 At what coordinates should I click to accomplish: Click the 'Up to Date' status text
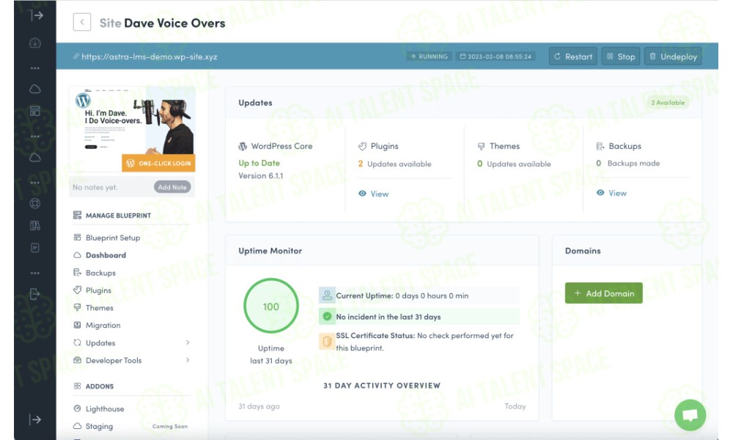coord(259,164)
